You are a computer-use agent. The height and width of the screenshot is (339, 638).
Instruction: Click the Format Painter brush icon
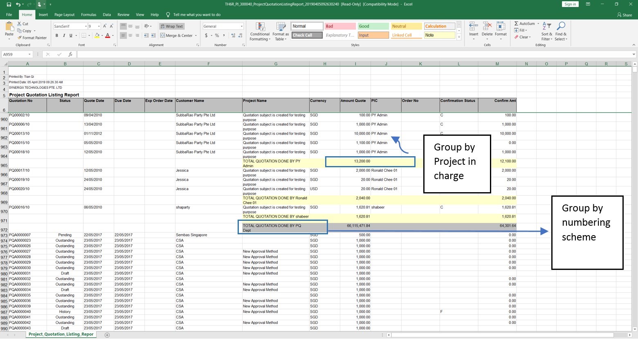(x=19, y=38)
